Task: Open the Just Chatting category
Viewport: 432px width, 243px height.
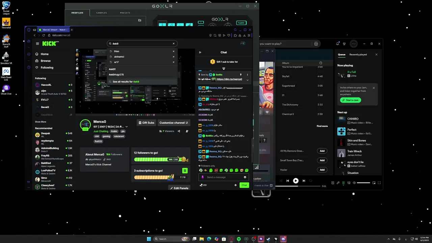Action: 101,131
